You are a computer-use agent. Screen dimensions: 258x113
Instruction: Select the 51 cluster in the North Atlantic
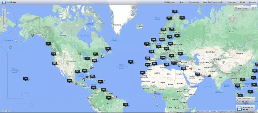[x=131, y=62]
